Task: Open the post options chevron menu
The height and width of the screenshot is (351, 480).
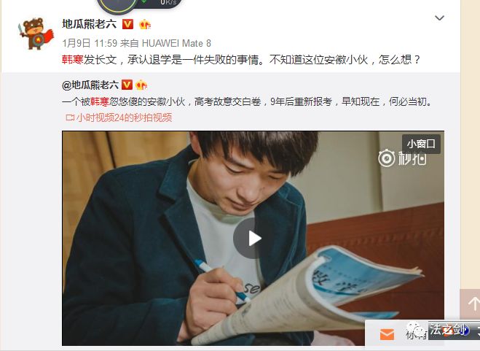Action: pyautogui.click(x=440, y=18)
